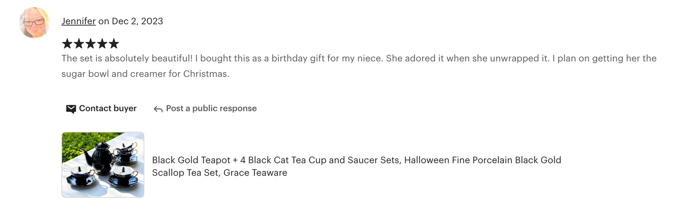Open Jennifer's profile picture
The height and width of the screenshot is (221, 678).
point(34,22)
